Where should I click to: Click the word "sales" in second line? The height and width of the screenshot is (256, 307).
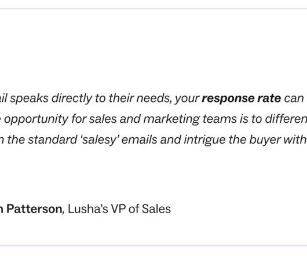coord(103,119)
